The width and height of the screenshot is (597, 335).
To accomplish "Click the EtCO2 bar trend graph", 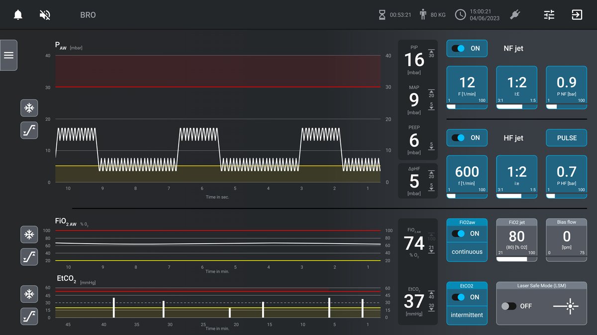I will (218, 303).
